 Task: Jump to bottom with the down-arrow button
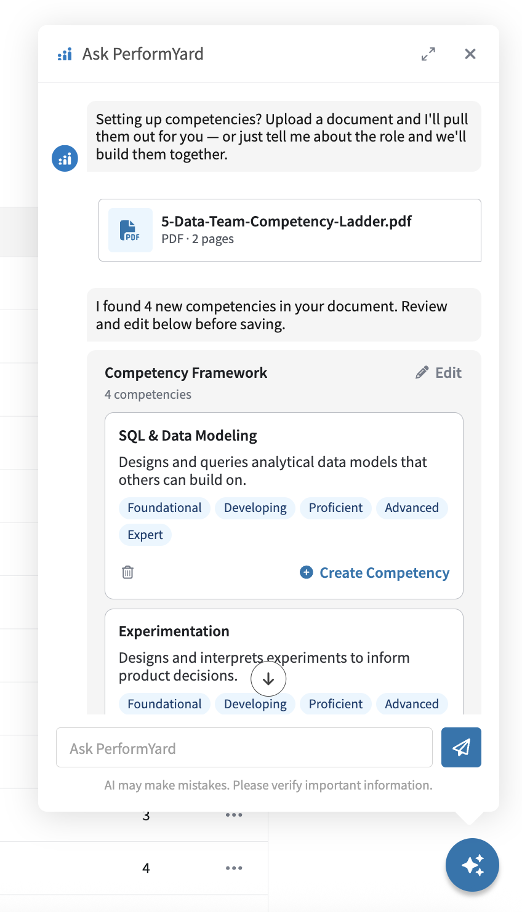[268, 679]
